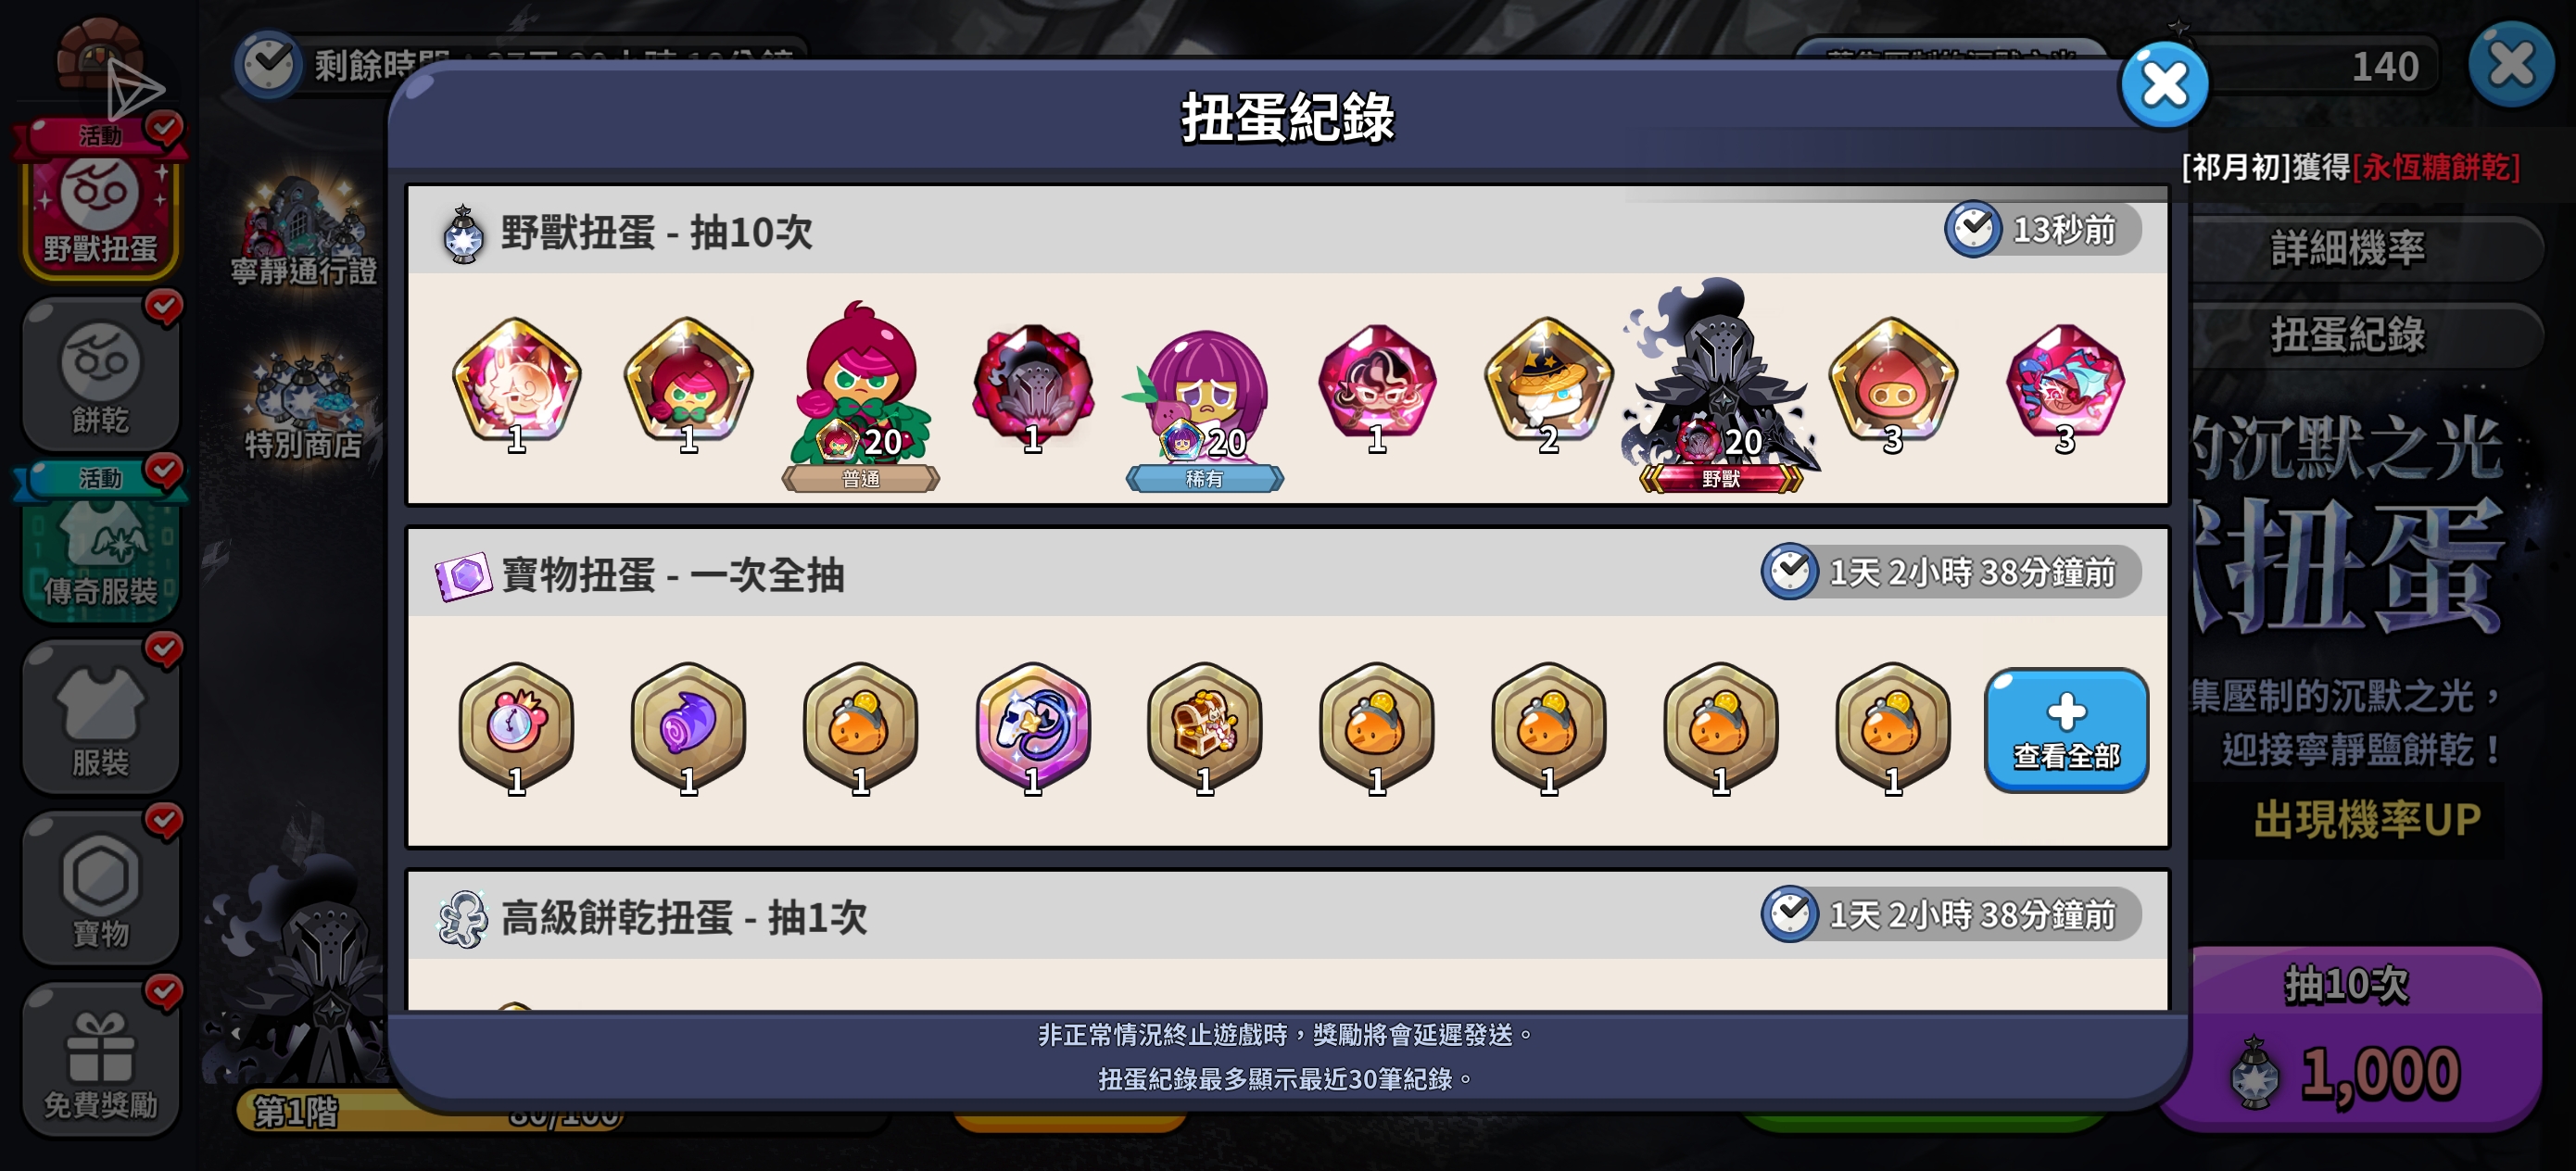Click the 詳細機率 button
The height and width of the screenshot is (1171, 2576).
click(x=2347, y=248)
